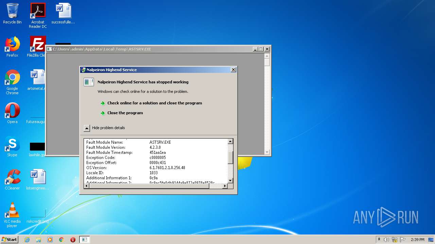Open the Recycle Bin desktop icon
435x244 pixels.
12,14
